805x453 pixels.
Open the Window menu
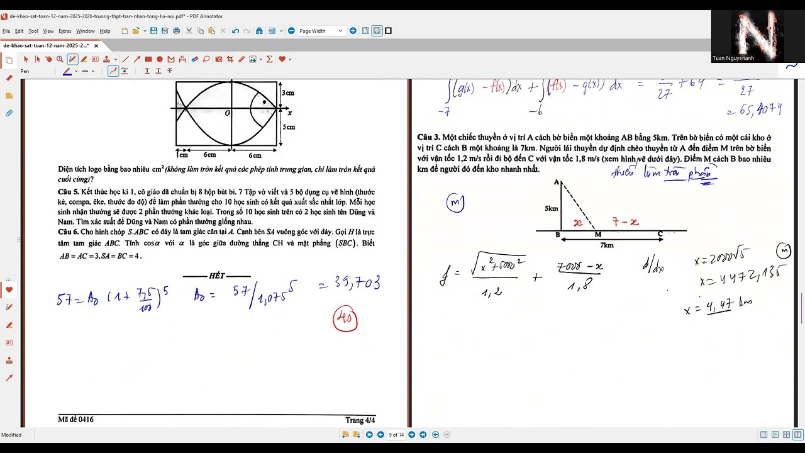[x=86, y=31]
